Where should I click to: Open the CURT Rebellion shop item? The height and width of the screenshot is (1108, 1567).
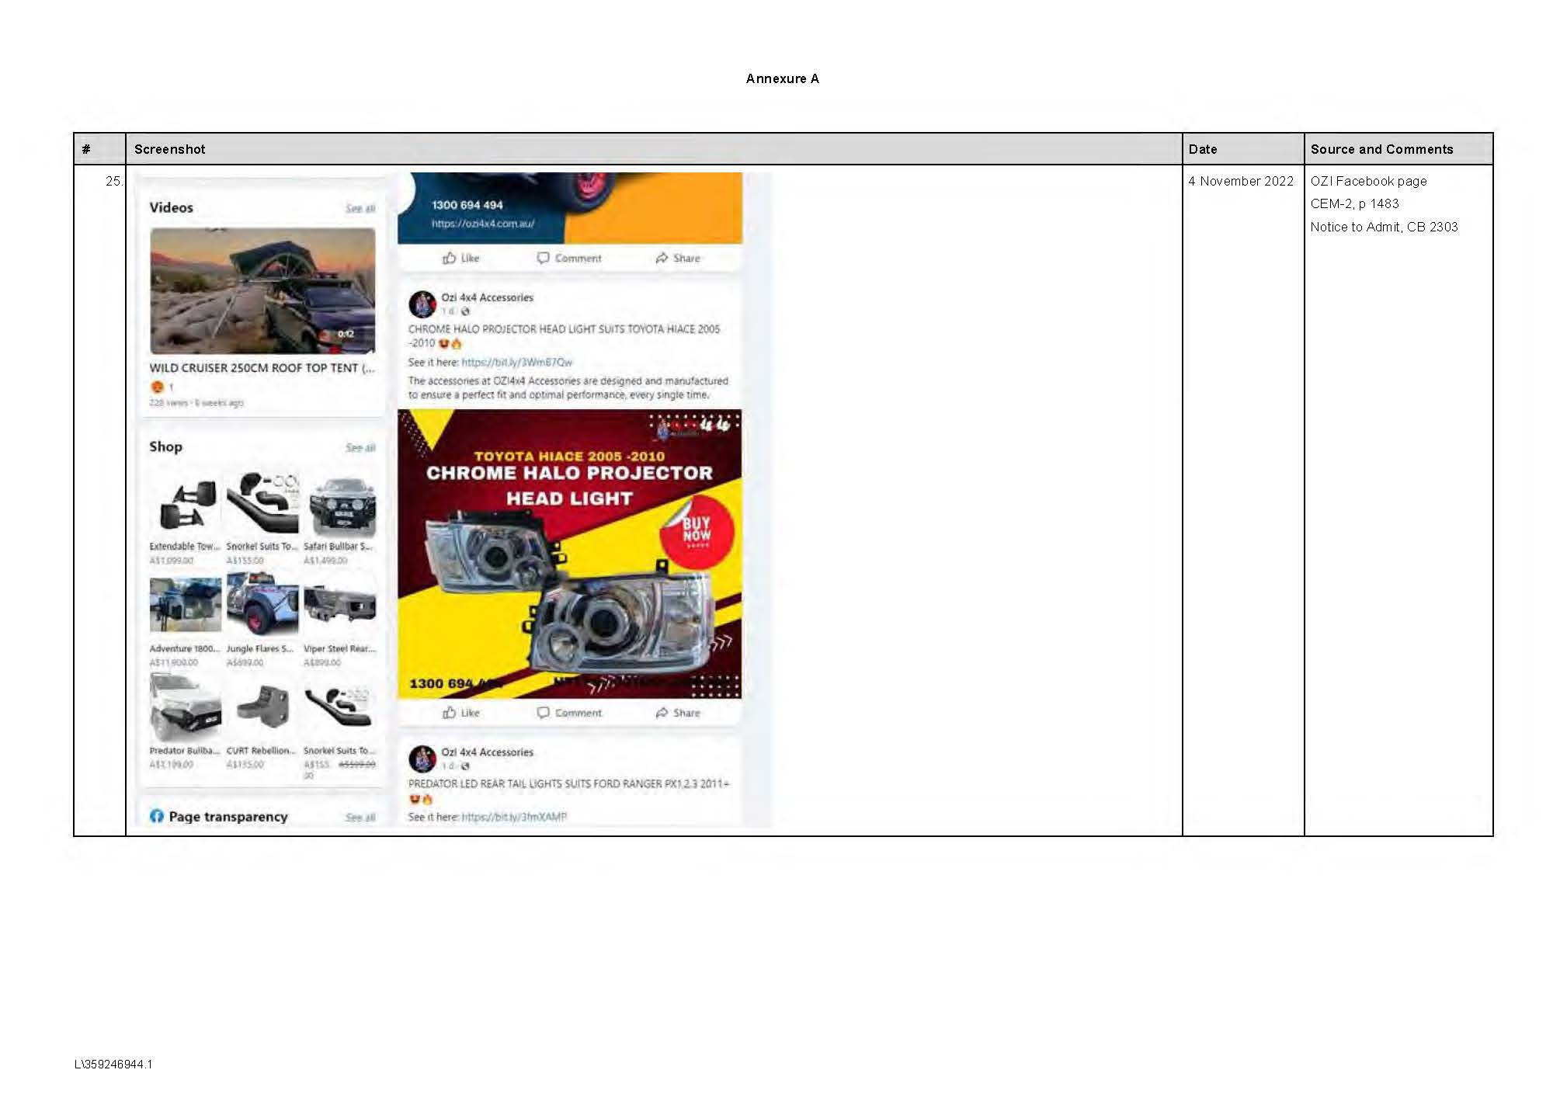262,722
